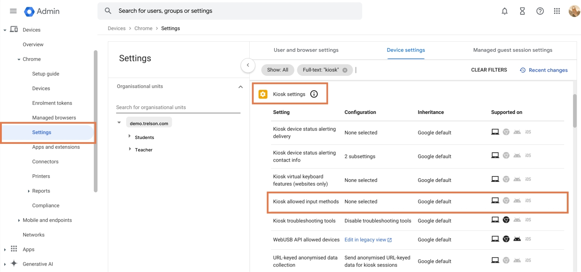Click Chrome in the breadcrumb

143,28
